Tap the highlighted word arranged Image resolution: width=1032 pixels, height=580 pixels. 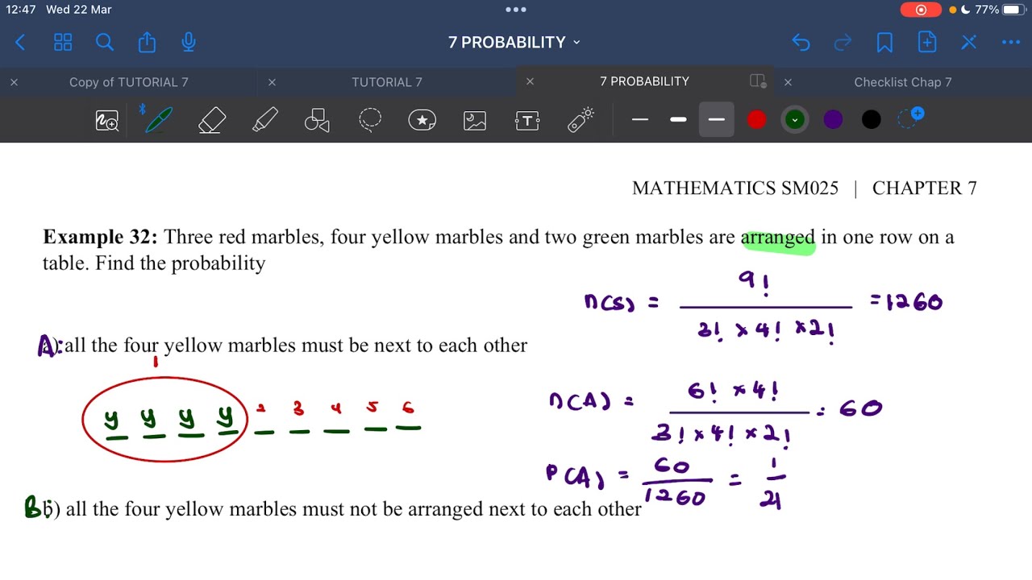click(778, 238)
